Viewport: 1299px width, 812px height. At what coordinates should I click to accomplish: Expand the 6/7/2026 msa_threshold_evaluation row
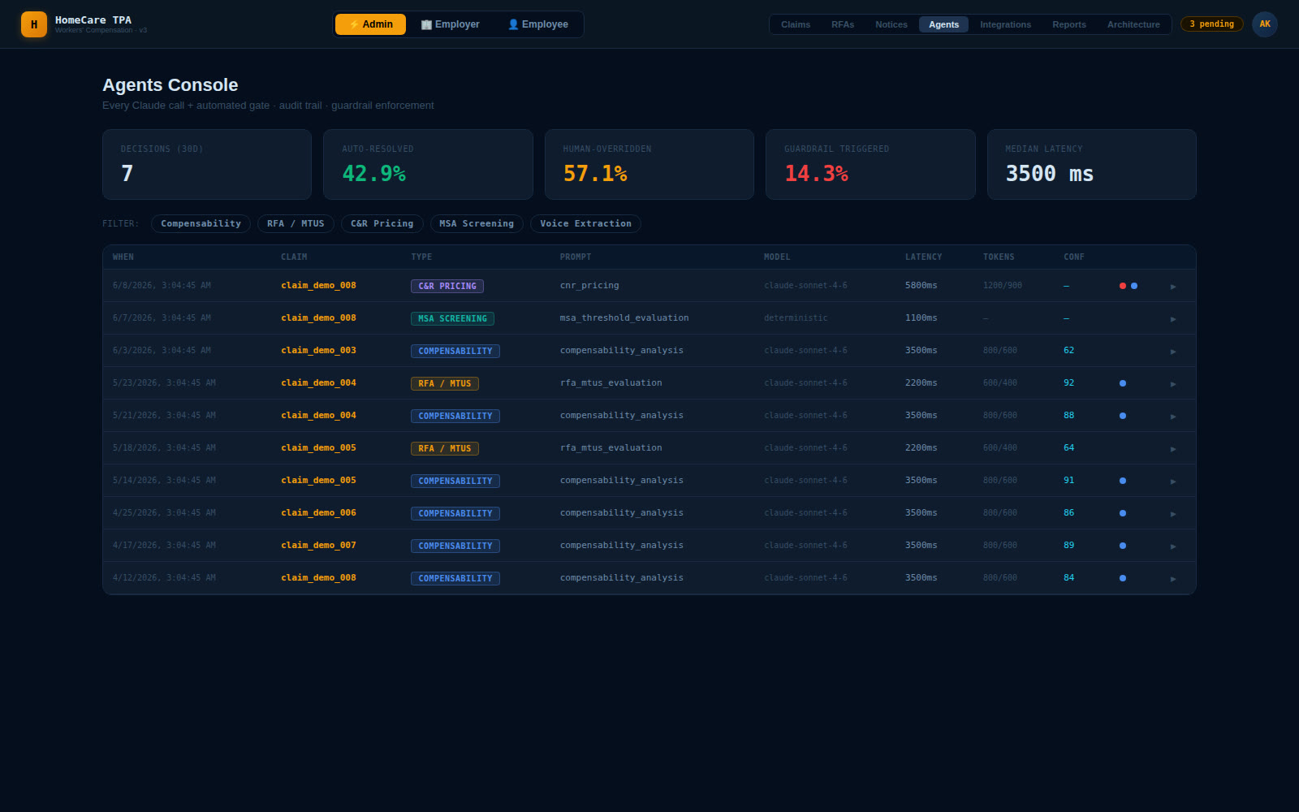[x=1173, y=318]
